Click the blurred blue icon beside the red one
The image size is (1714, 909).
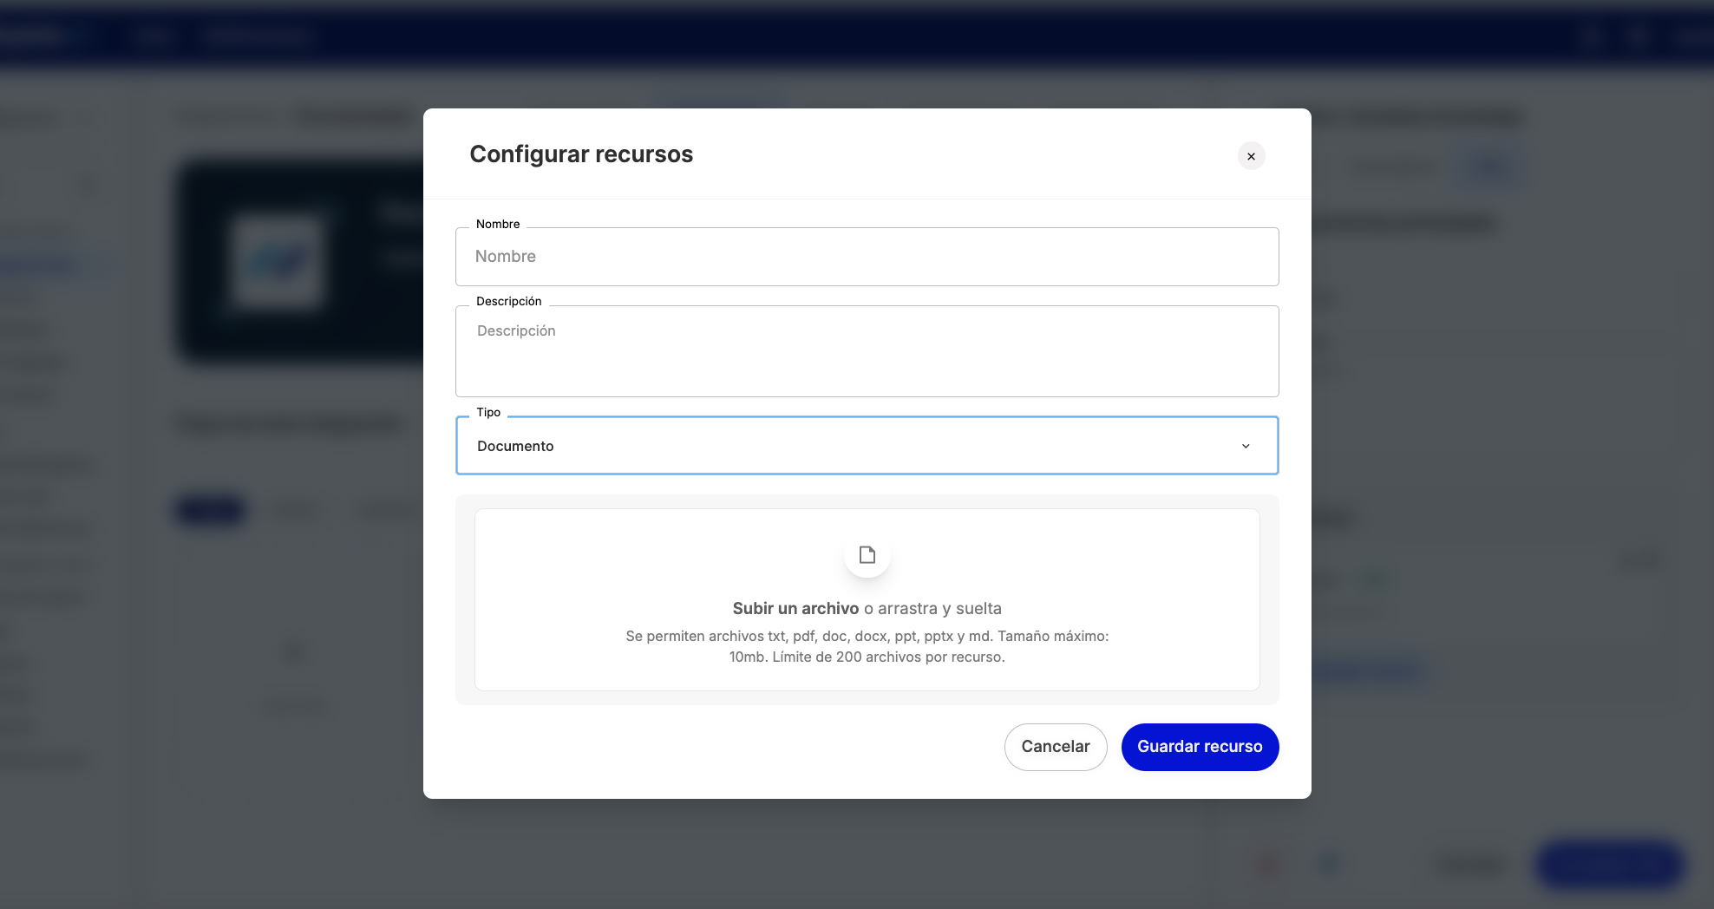pyautogui.click(x=1329, y=863)
